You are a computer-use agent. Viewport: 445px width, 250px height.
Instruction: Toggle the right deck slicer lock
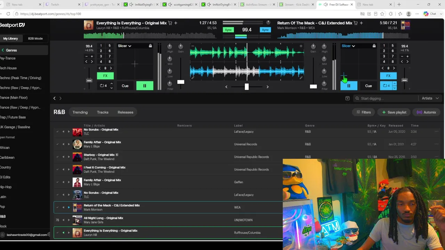click(374, 46)
